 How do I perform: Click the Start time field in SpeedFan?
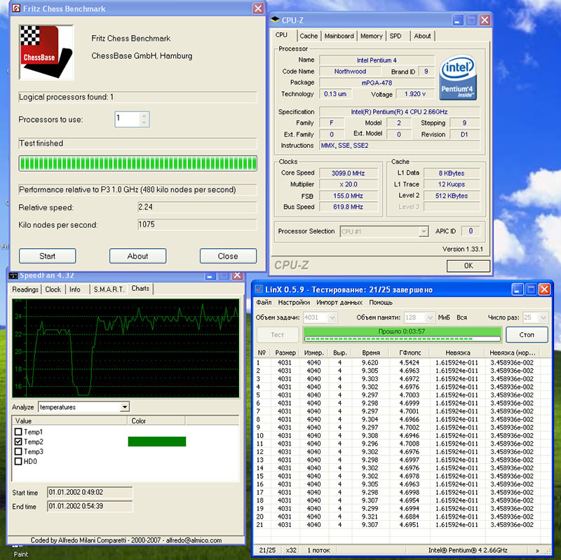(90, 493)
